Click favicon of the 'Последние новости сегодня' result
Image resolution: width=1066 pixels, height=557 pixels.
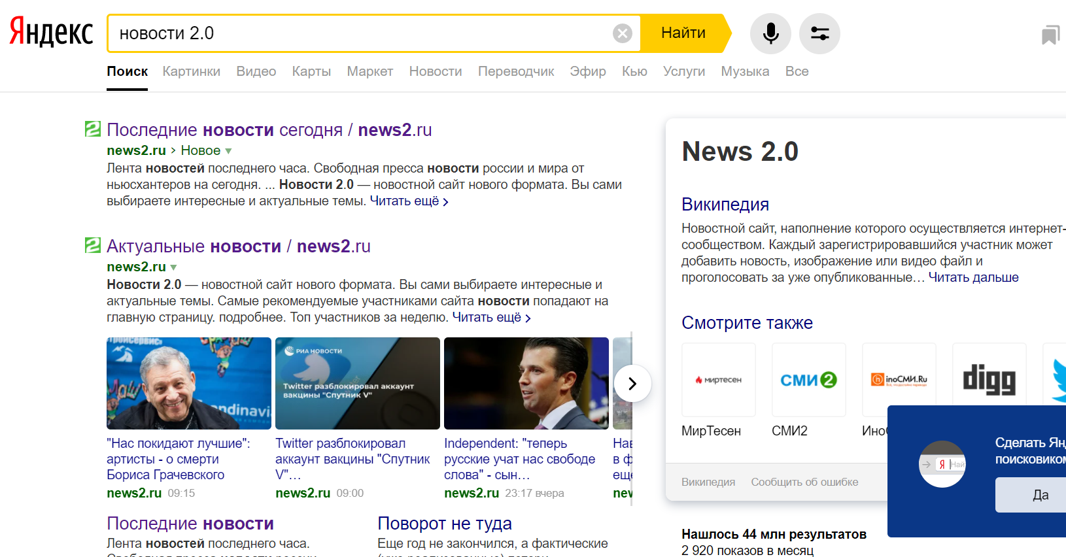tap(93, 129)
